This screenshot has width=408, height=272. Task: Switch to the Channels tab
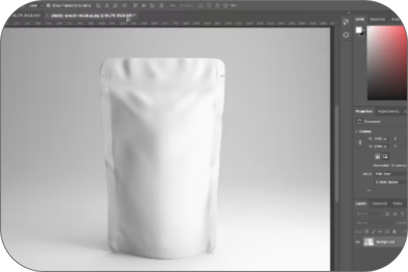[x=380, y=204]
